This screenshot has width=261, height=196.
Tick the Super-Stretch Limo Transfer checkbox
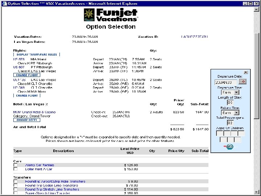(x=15, y=193)
